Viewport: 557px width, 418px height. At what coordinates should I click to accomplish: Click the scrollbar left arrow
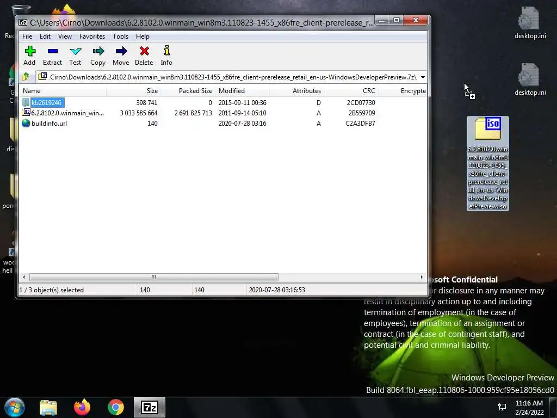point(24,277)
